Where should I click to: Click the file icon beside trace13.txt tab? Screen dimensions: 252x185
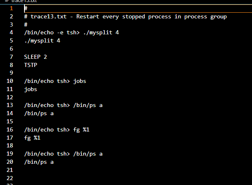(7, 1)
